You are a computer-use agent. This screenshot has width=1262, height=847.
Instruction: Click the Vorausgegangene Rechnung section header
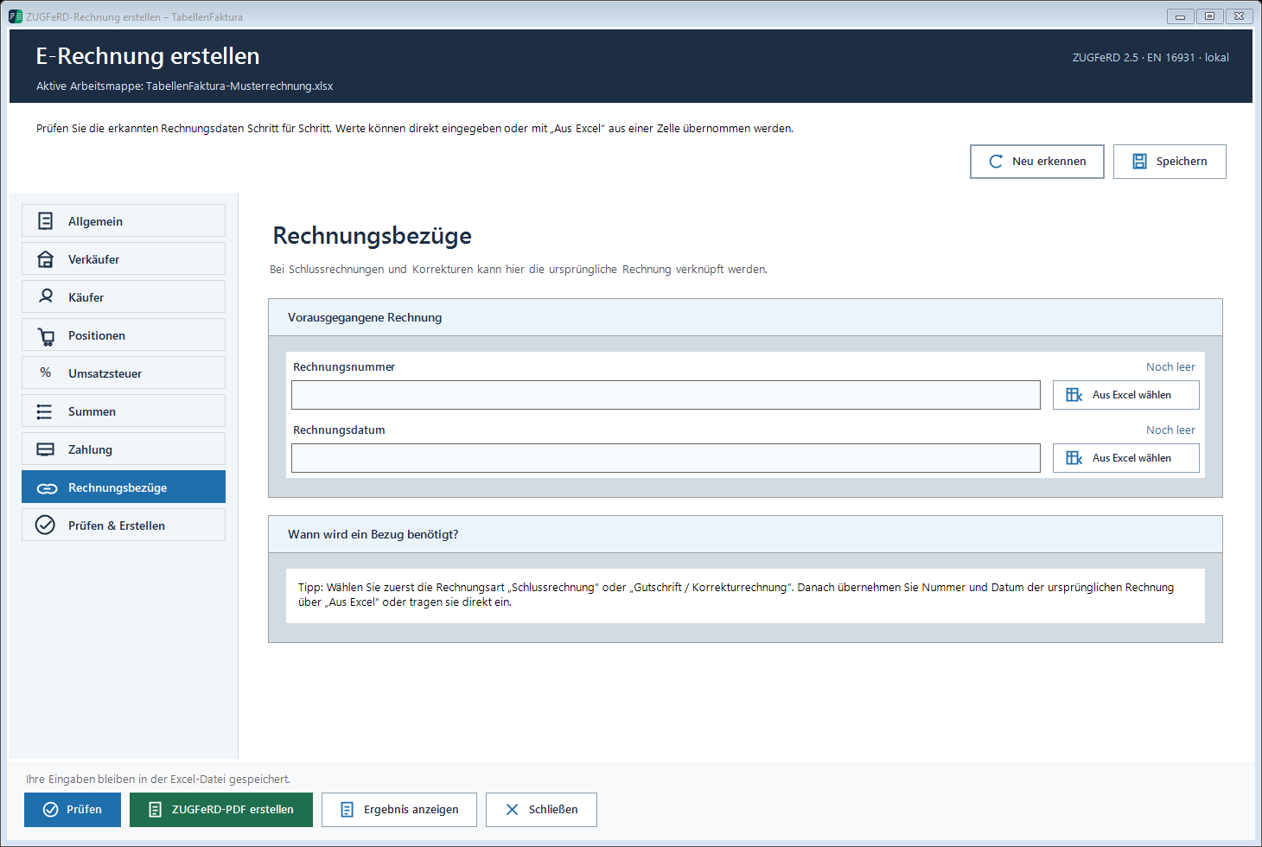coord(745,317)
